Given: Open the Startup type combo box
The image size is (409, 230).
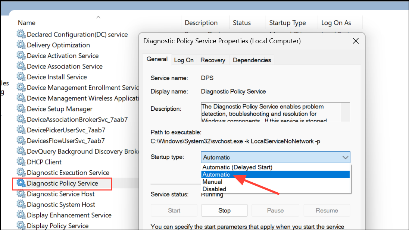Looking at the screenshot, I should pos(275,157).
